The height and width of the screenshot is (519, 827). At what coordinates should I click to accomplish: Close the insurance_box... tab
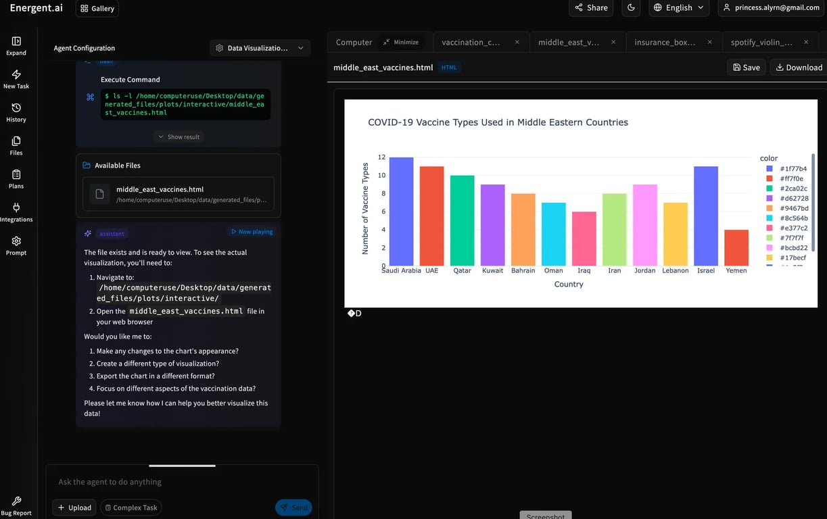(x=709, y=42)
